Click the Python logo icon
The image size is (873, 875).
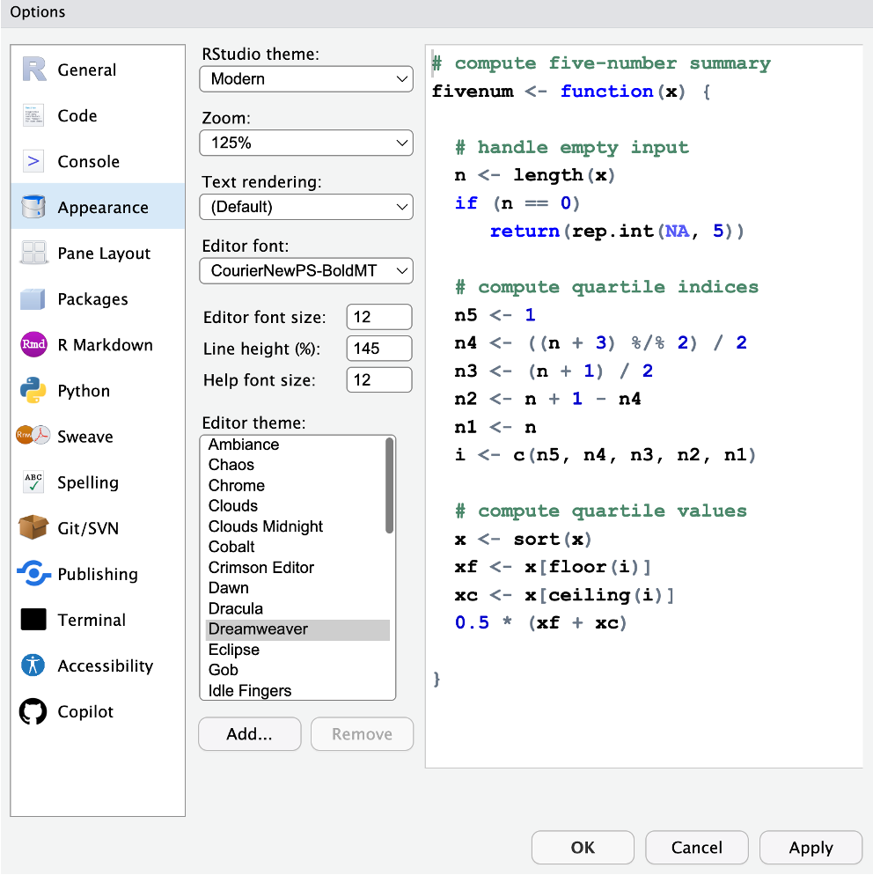[x=33, y=391]
